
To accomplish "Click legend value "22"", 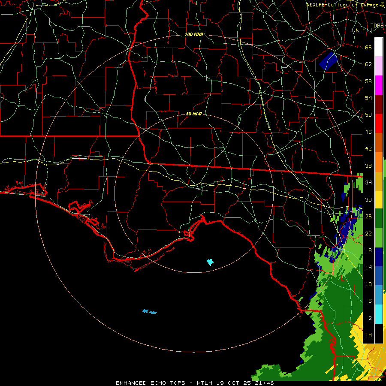I will coord(368,234).
